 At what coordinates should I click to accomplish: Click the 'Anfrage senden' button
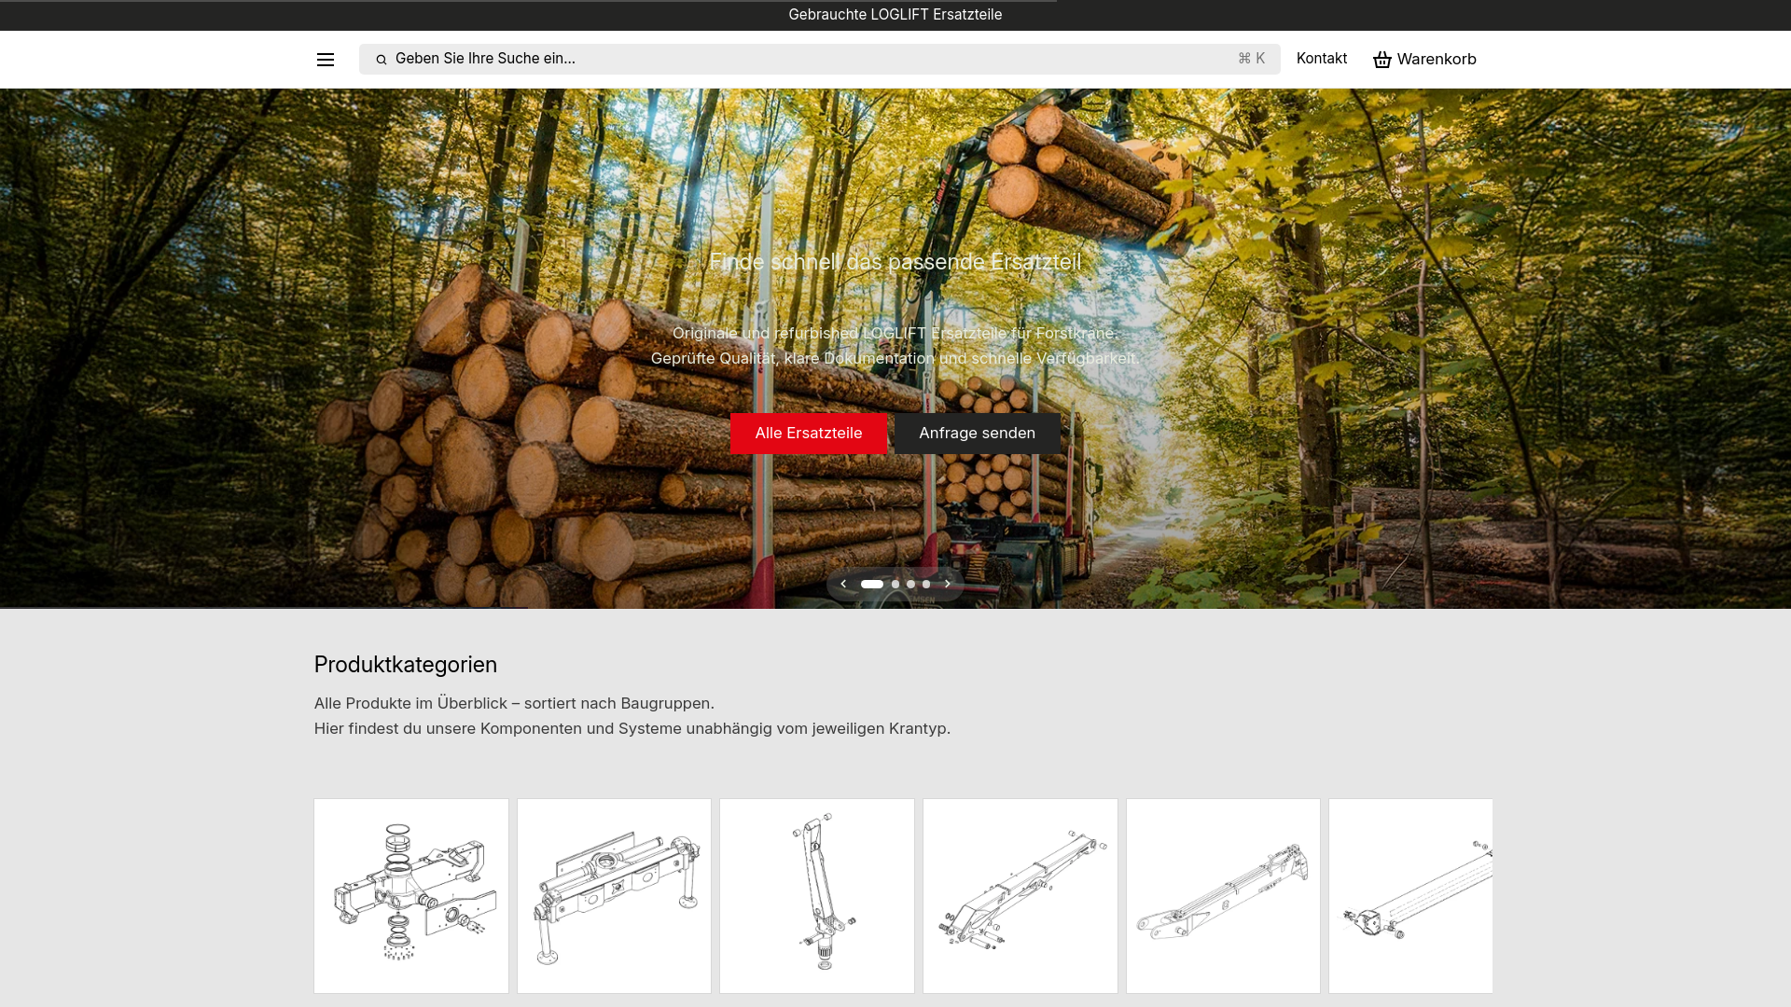pyautogui.click(x=977, y=434)
